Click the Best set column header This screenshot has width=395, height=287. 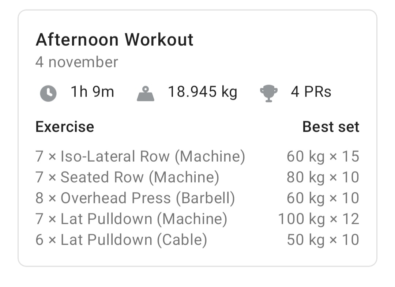[331, 127]
